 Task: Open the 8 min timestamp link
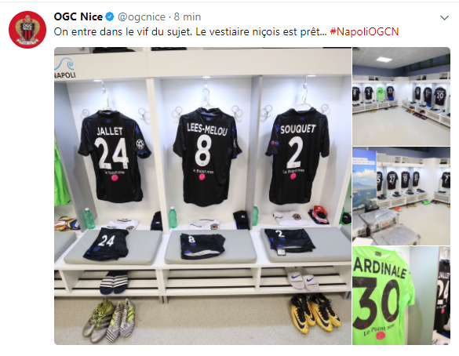(x=188, y=16)
